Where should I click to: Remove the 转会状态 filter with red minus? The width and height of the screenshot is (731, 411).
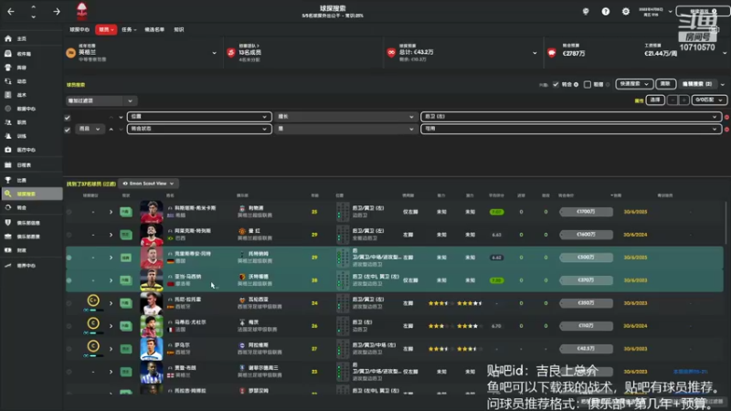point(726,129)
